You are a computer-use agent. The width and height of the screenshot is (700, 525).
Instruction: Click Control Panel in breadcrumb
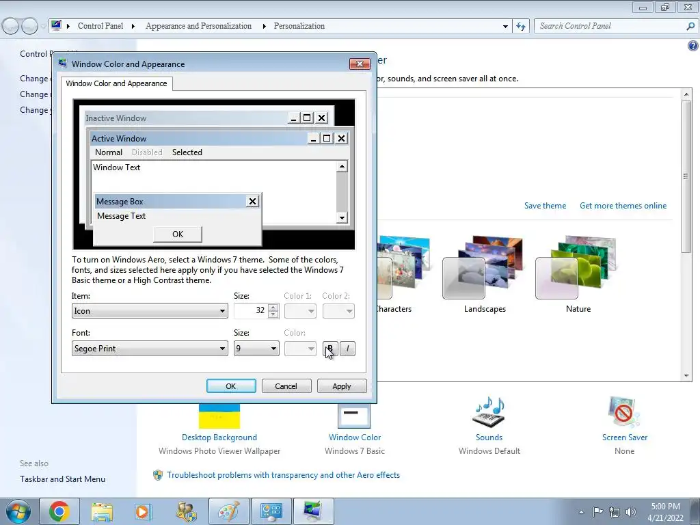click(100, 26)
